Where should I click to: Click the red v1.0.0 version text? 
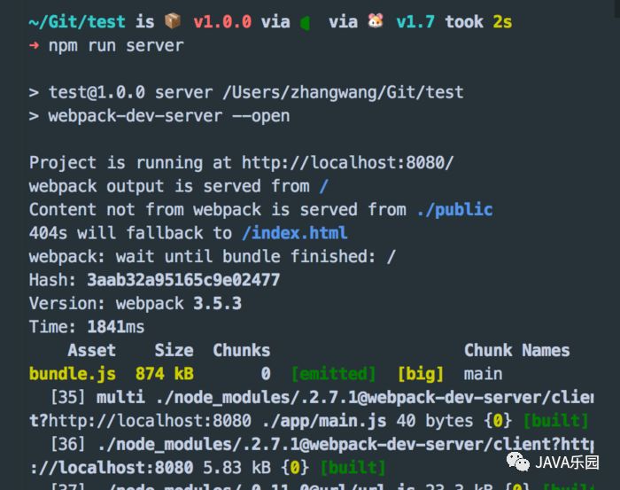click(222, 21)
